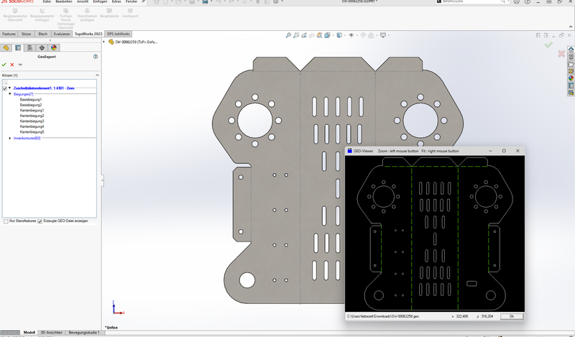Open the DimXpertManager crosshair tab
Image resolution: width=575 pixels, height=337 pixels.
42,47
